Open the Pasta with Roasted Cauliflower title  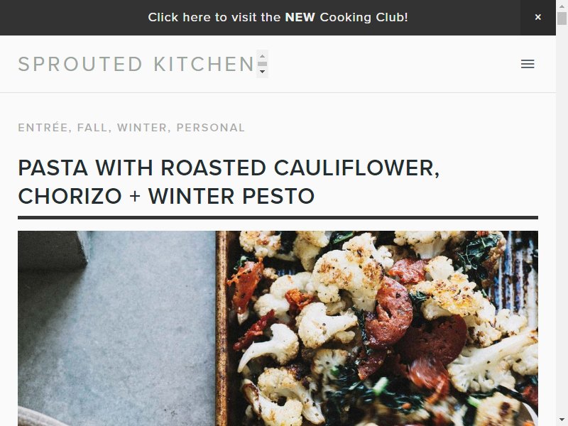(x=229, y=182)
